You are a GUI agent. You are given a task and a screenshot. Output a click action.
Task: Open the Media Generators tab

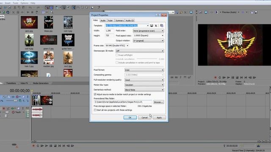coord(41,83)
